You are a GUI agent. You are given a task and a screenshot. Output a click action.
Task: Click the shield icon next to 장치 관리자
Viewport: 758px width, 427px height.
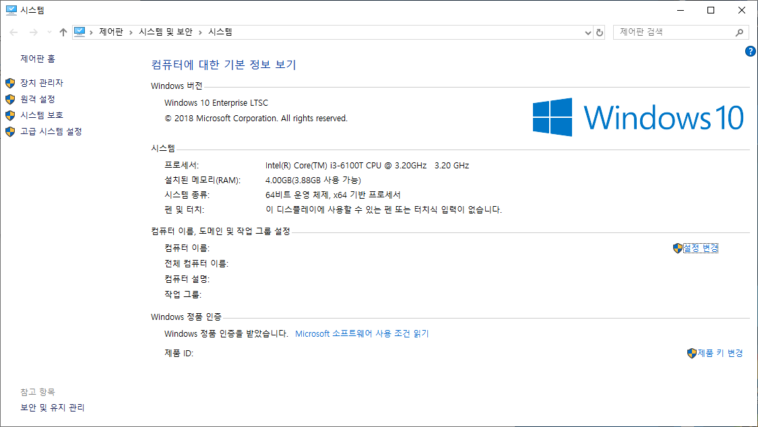click(x=10, y=83)
